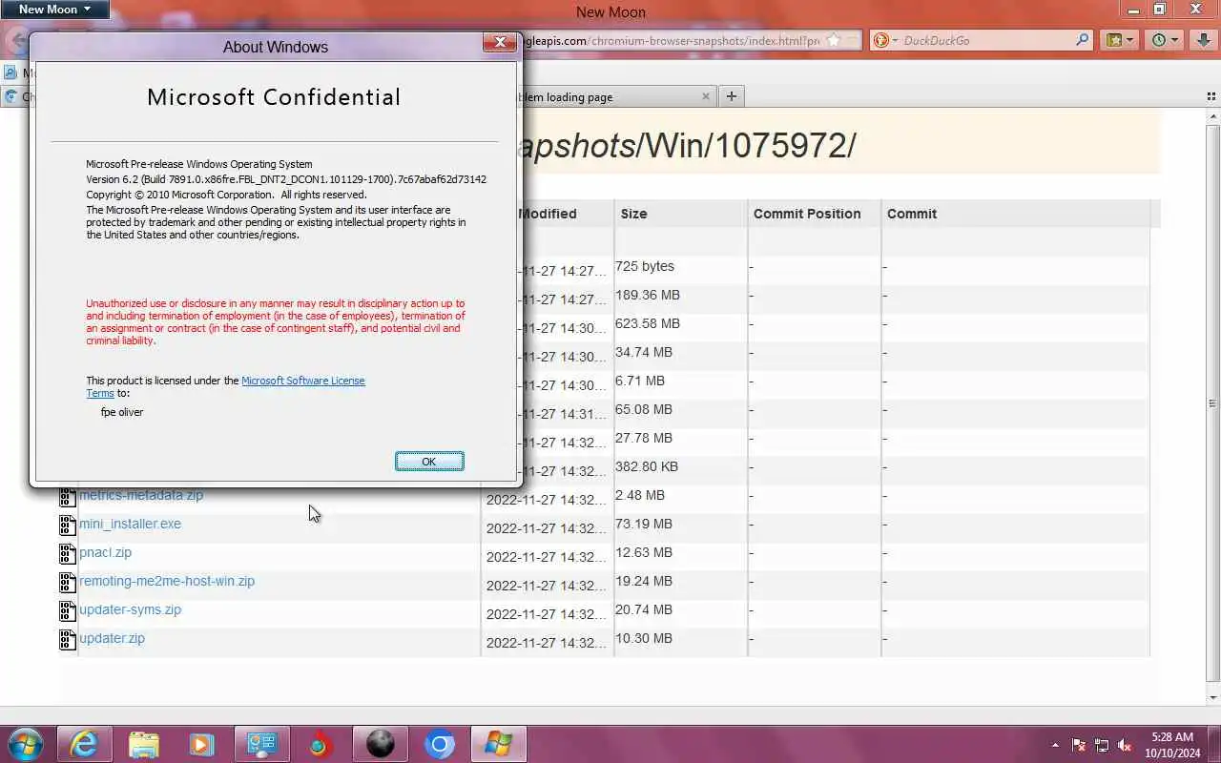Open Windows Explorer folder icon in taskbar

[x=143, y=744]
